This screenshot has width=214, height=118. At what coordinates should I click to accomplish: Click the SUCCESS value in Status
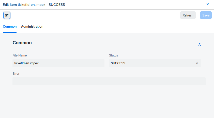(x=118, y=63)
